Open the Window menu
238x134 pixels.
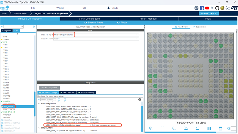tap(60, 8)
